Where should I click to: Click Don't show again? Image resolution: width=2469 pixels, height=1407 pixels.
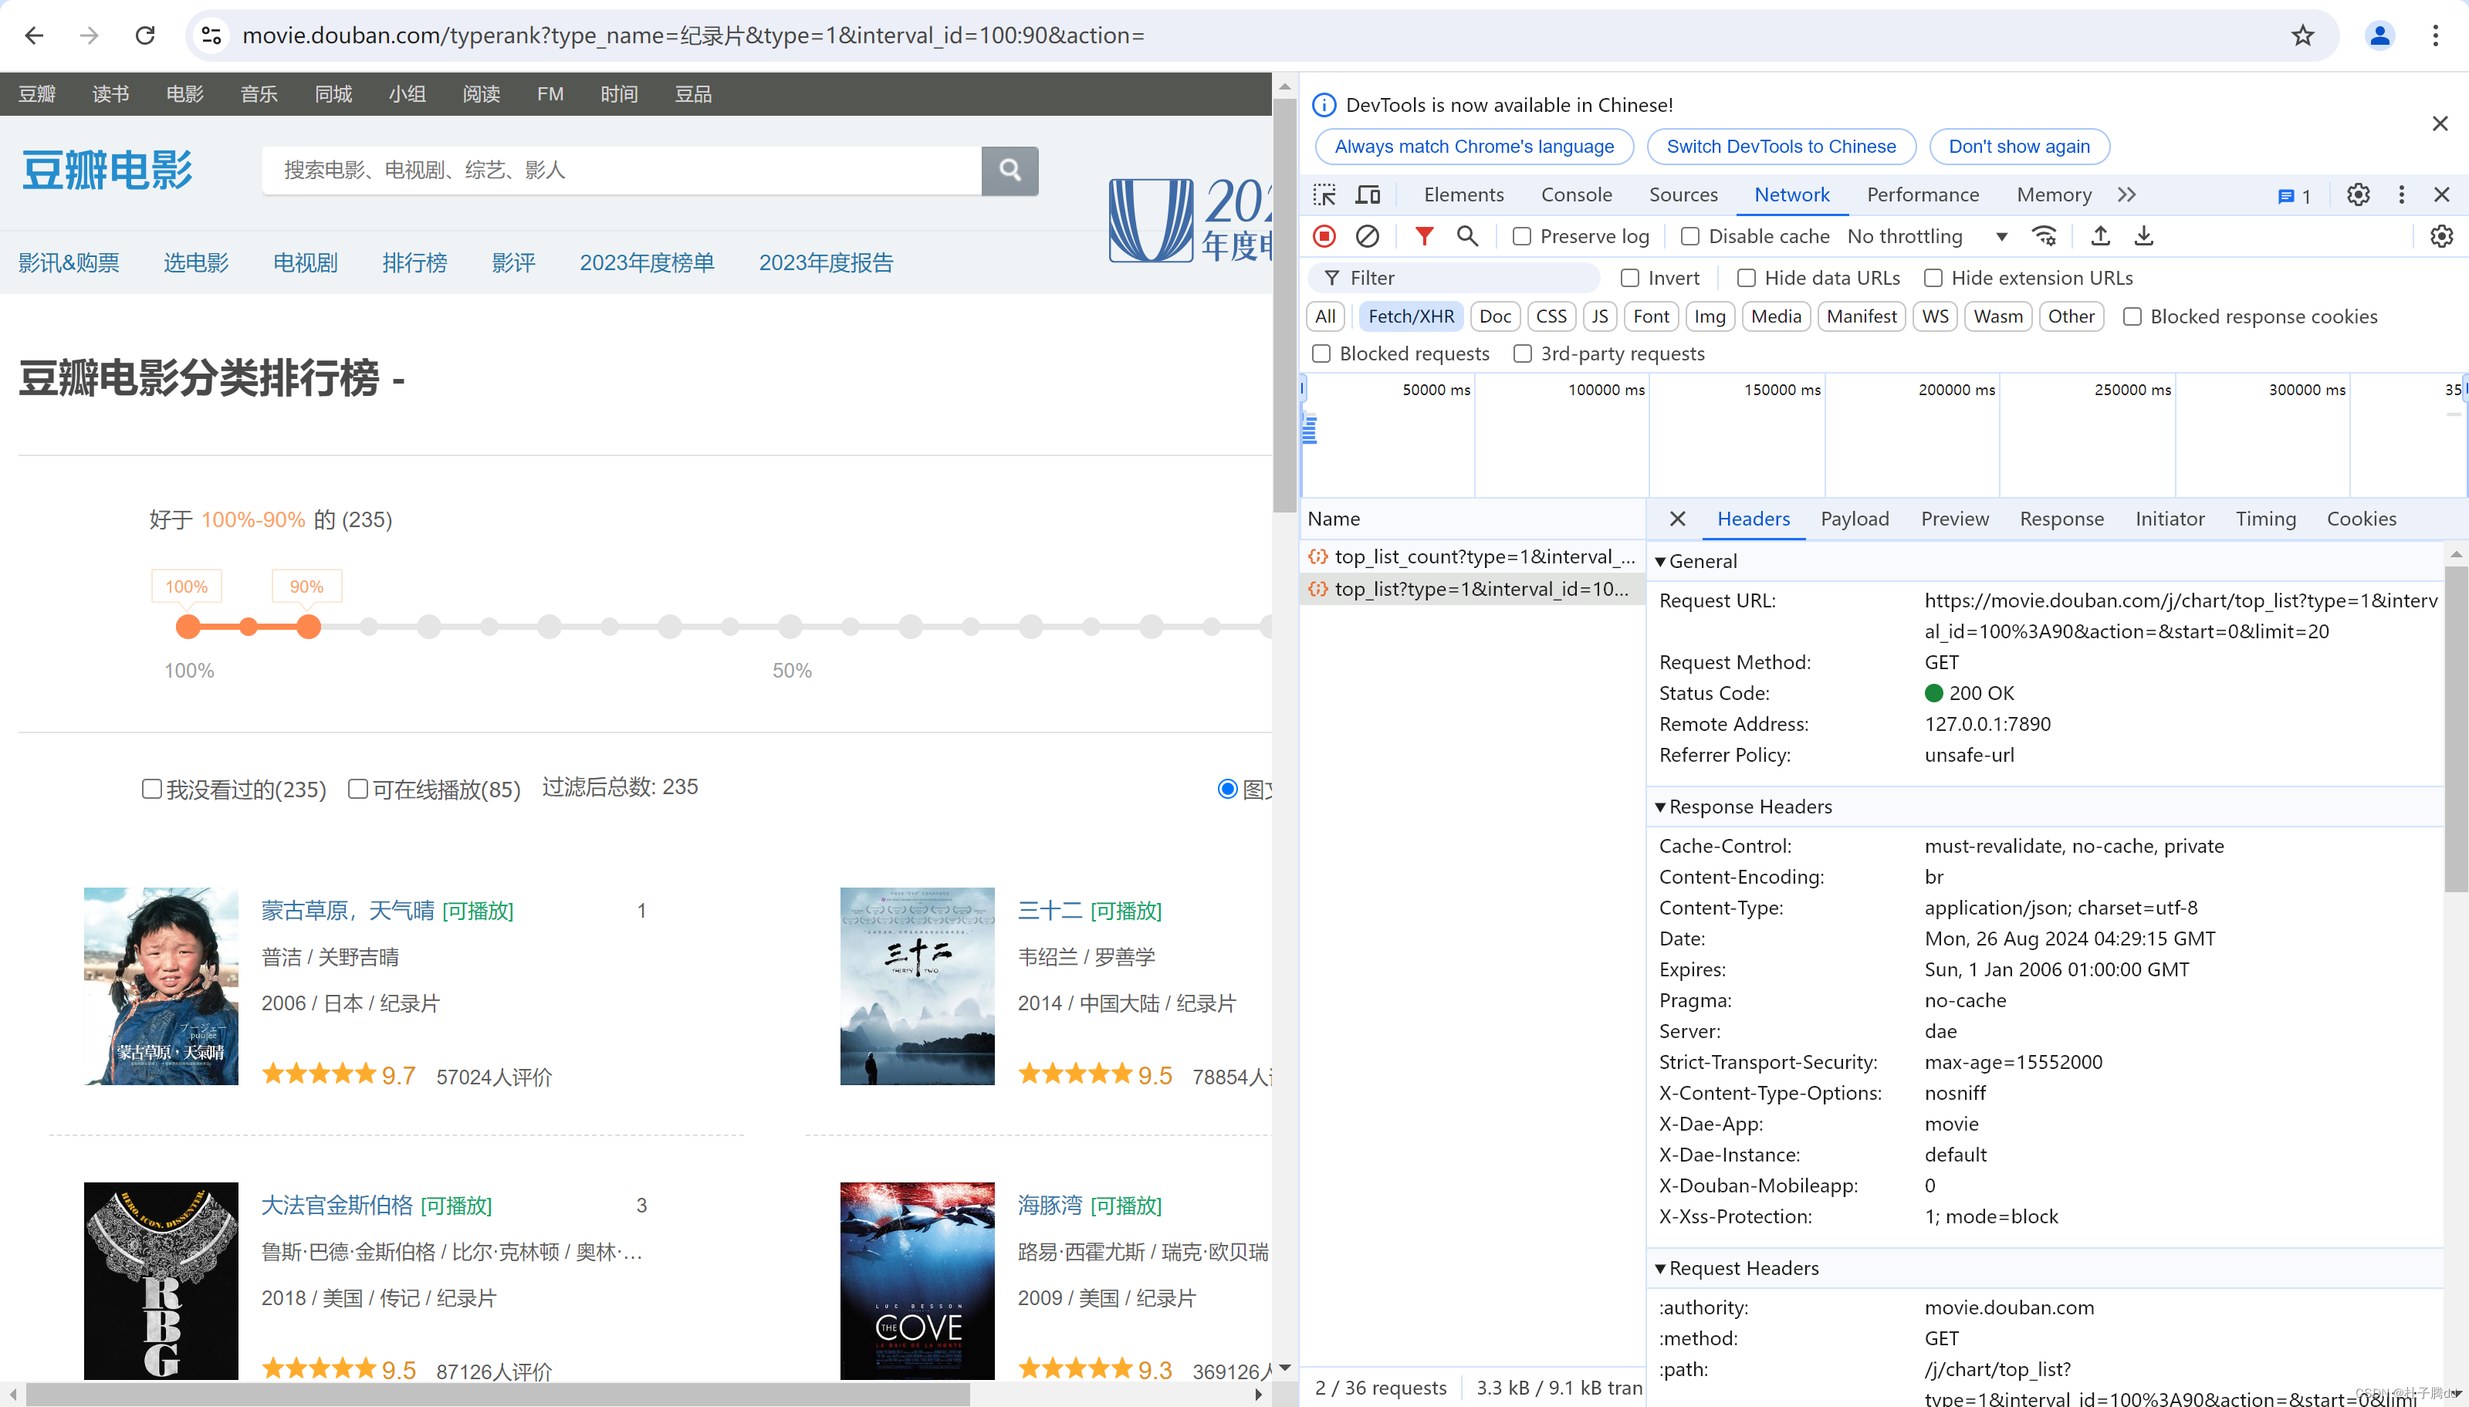point(2019,147)
